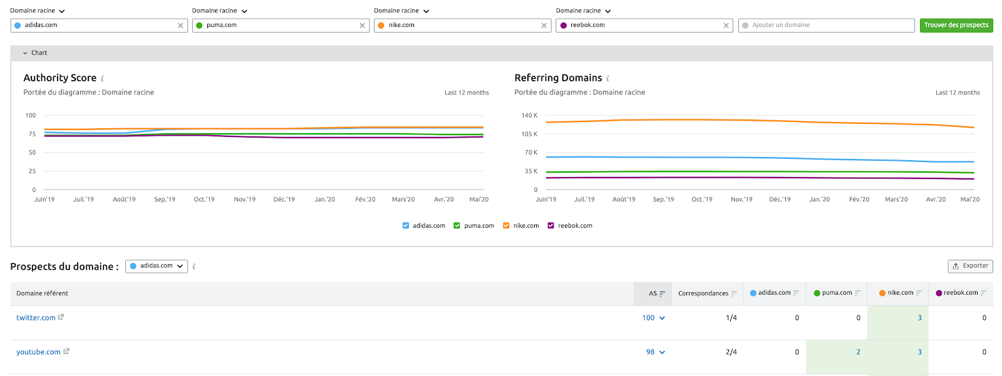Screen dimensions: 1002x376
Task: Remove puma.com using its X icon
Action: [362, 26]
